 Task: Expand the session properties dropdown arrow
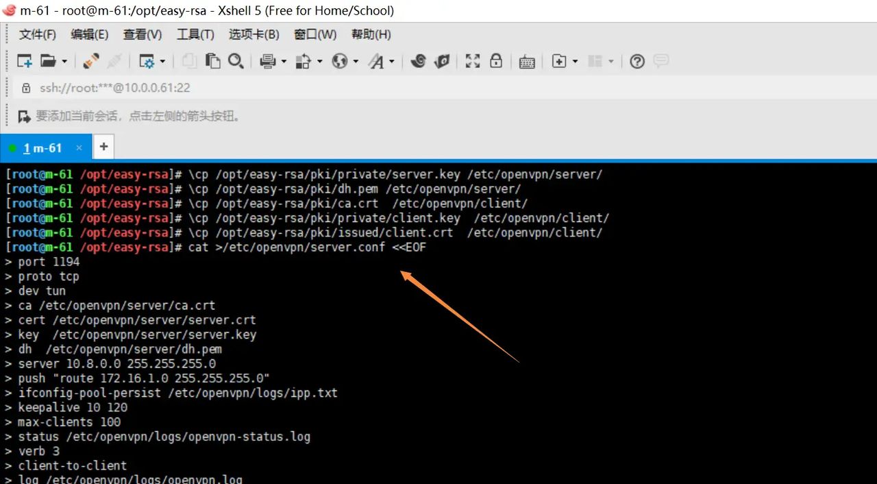(x=162, y=61)
